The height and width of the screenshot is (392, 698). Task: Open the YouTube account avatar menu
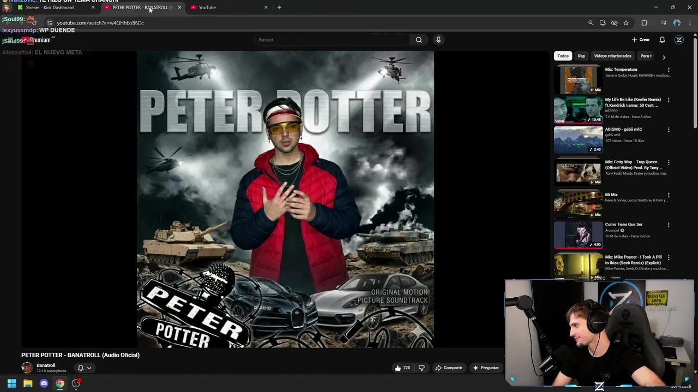[679, 40]
